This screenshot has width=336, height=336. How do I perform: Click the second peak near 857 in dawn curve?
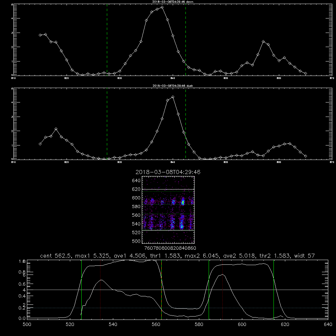263,42
